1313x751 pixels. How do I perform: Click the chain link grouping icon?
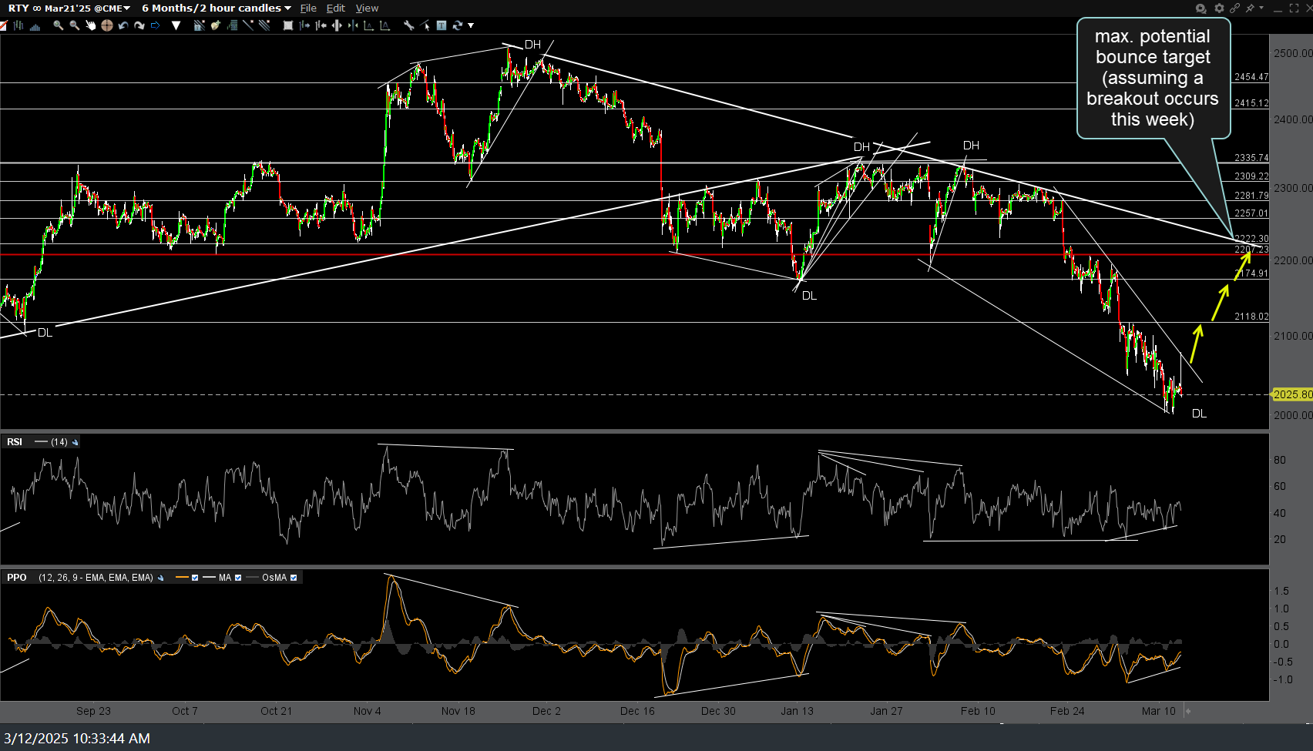[x=1234, y=8]
